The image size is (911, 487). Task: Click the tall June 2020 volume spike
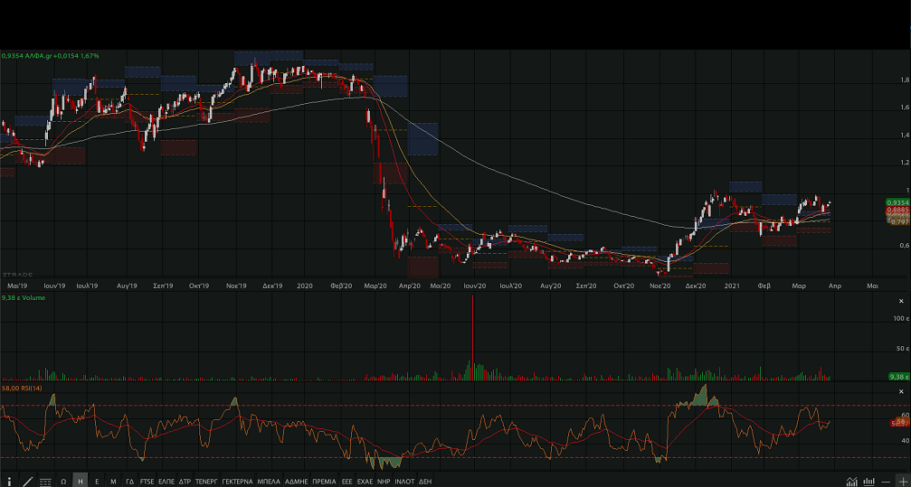[x=473, y=337]
